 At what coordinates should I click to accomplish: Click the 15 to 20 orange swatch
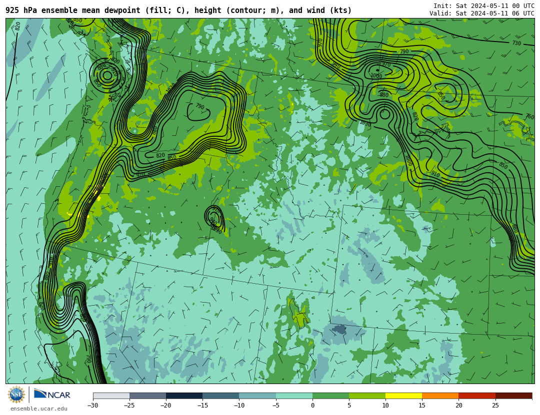click(440, 396)
